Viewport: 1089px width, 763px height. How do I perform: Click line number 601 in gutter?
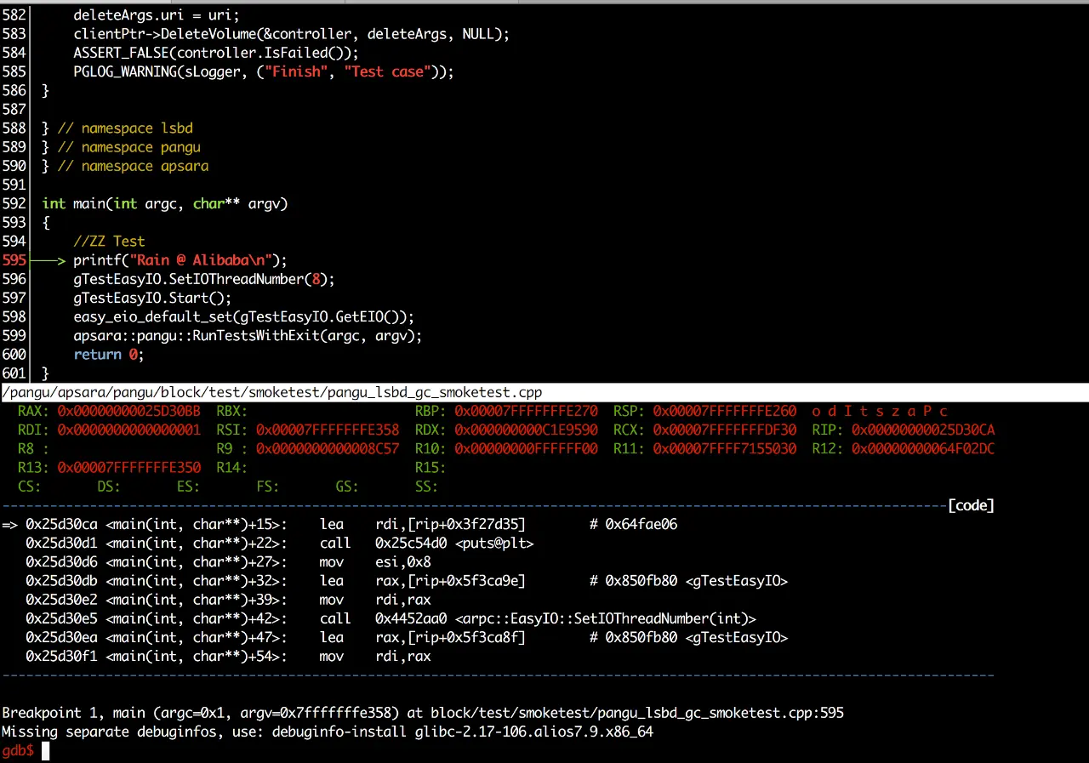coord(14,373)
